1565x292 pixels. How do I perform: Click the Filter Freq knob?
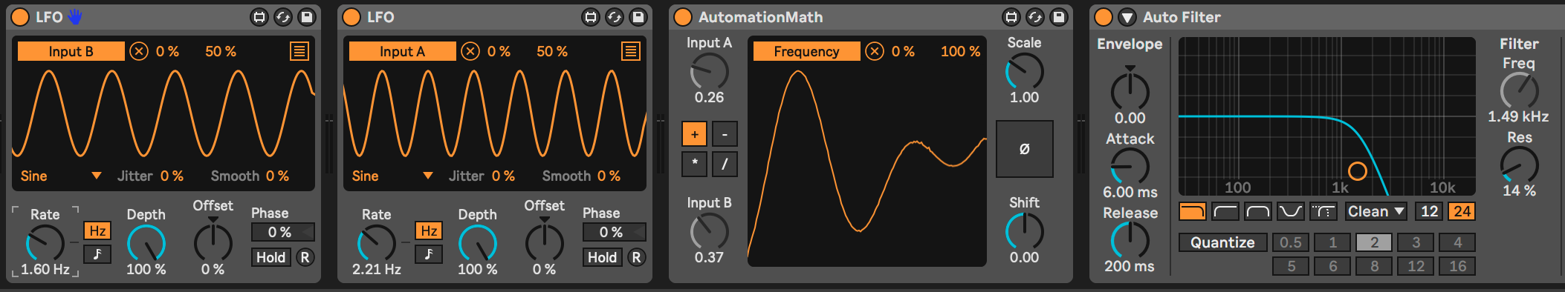pos(1518,91)
